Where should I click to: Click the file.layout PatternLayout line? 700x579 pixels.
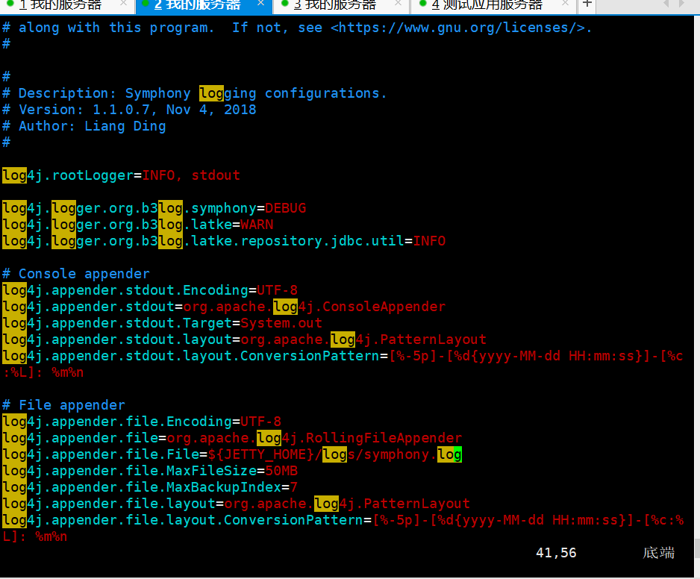coord(236,504)
